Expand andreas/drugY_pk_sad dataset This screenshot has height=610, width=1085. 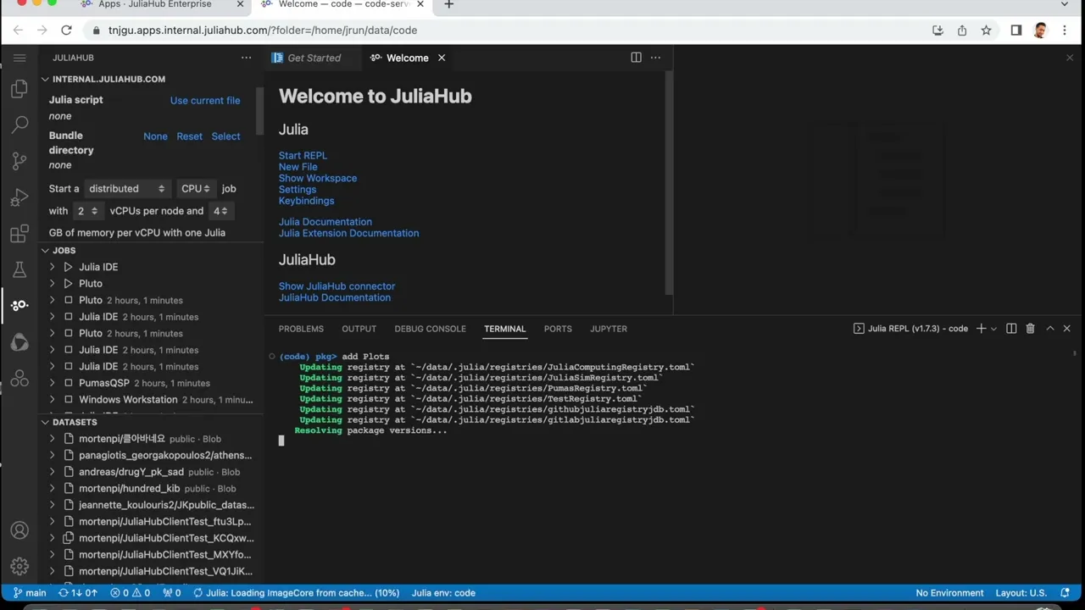[52, 472]
